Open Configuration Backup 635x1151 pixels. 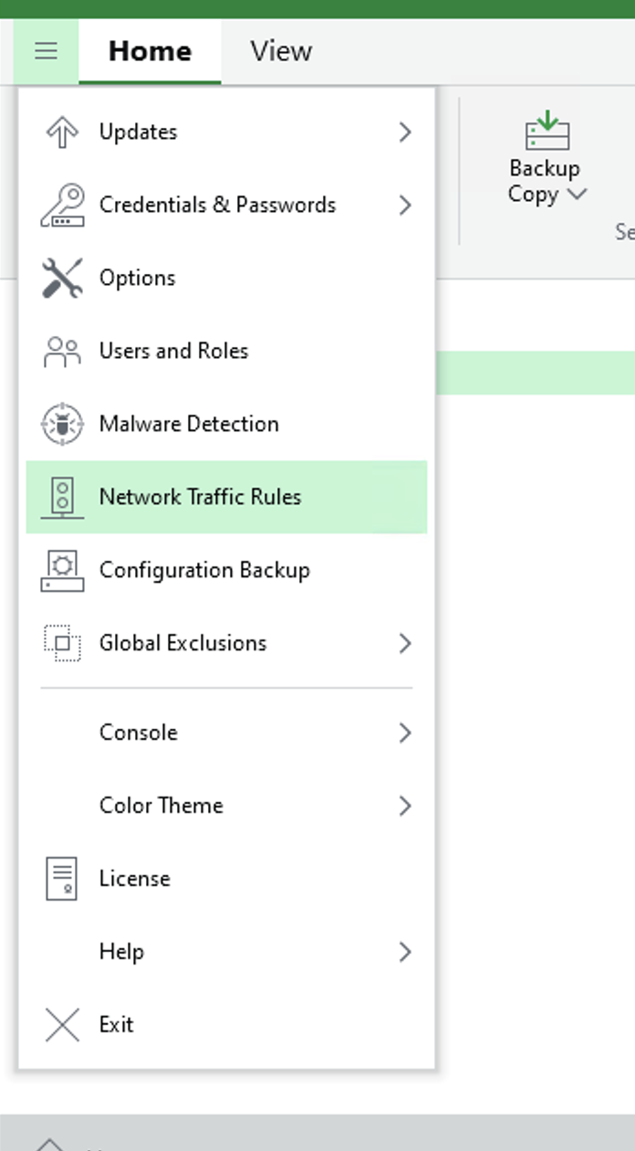coord(226,570)
